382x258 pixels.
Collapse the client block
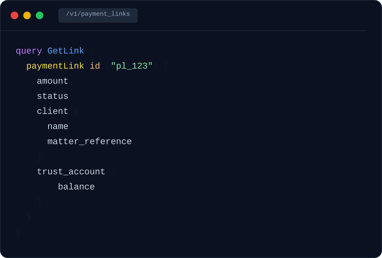[x=52, y=112]
